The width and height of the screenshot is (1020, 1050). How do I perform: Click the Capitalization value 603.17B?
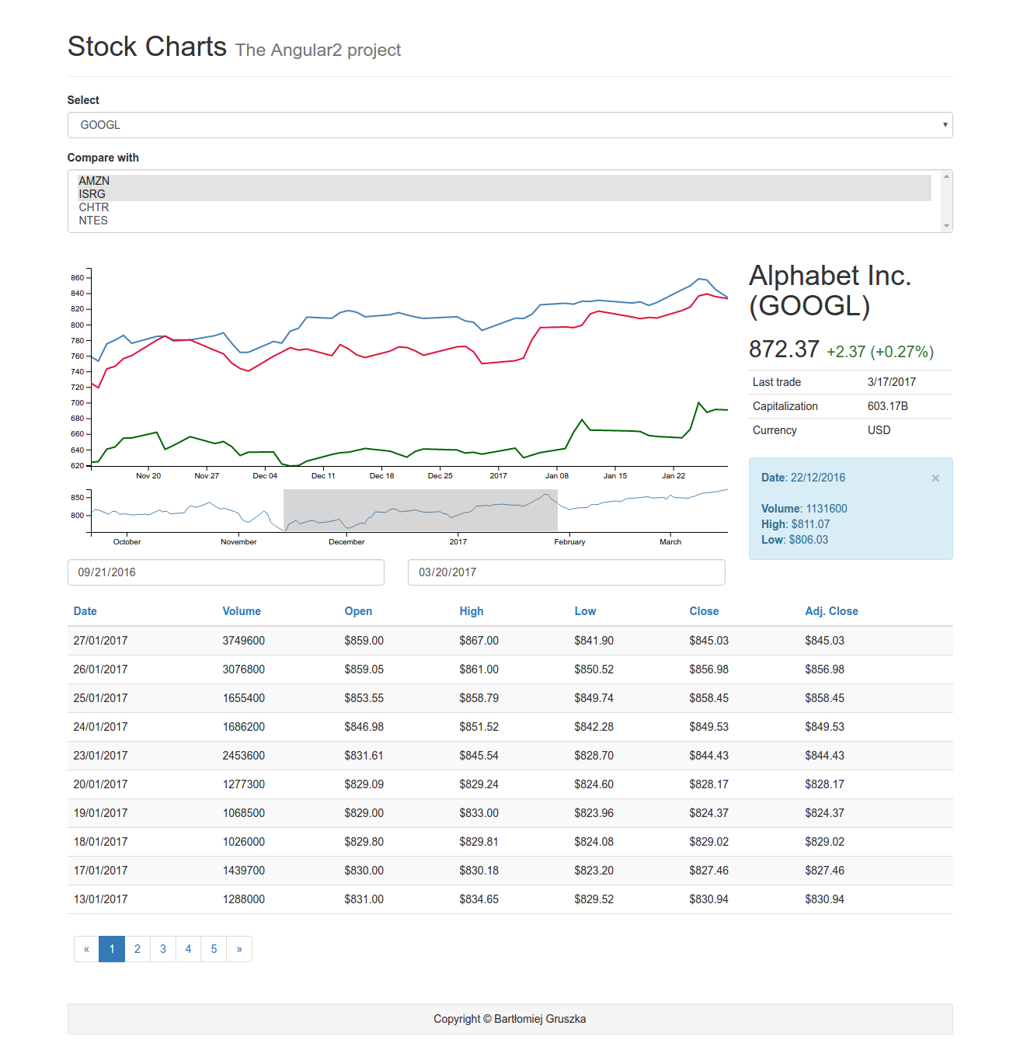click(x=888, y=406)
